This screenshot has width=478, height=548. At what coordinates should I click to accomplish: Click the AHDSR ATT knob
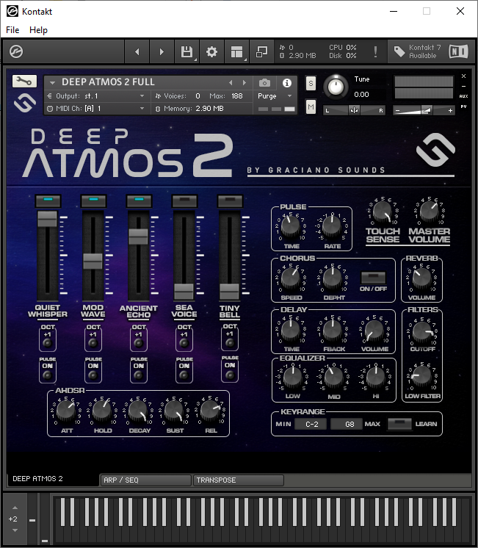(66, 411)
